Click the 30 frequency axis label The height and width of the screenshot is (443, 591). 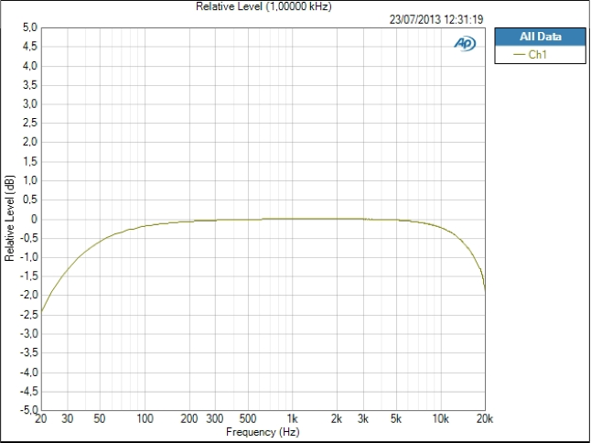[x=67, y=418]
